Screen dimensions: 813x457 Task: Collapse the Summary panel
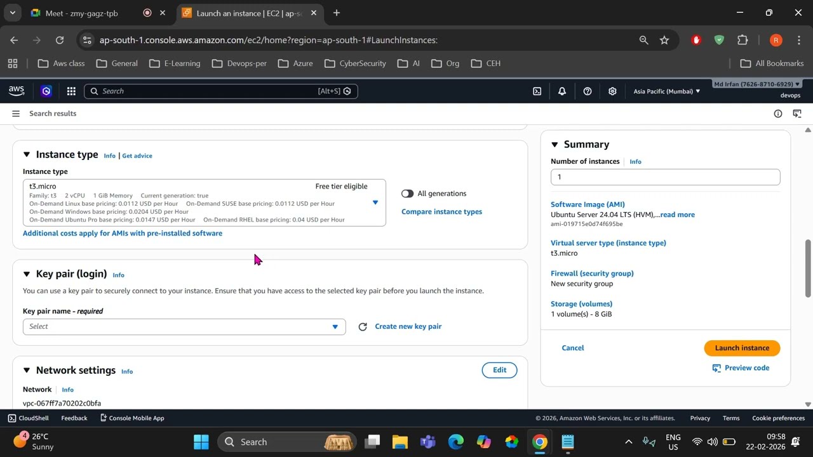tap(554, 145)
